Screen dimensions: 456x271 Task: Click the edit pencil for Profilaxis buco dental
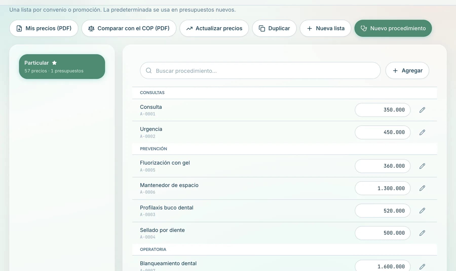pos(422,211)
